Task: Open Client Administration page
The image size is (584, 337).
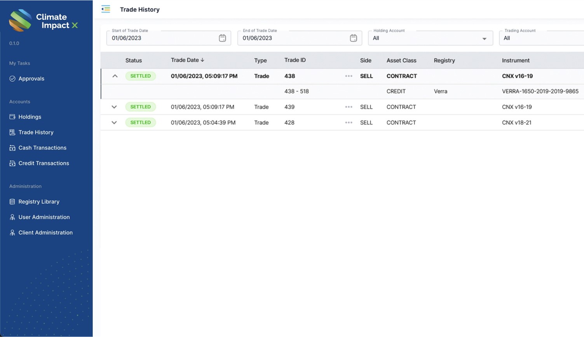Action: pos(45,232)
